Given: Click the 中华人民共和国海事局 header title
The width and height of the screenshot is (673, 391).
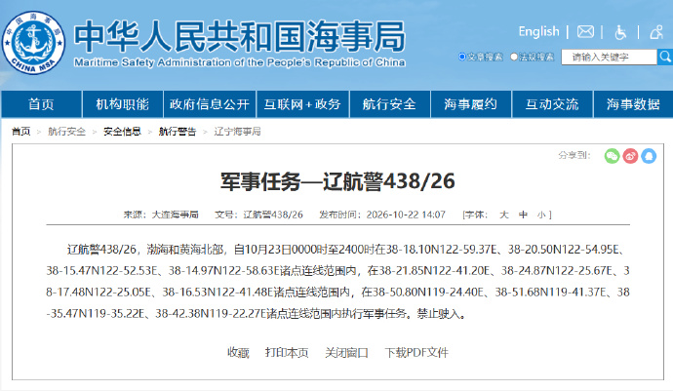Looking at the screenshot, I should click(240, 36).
